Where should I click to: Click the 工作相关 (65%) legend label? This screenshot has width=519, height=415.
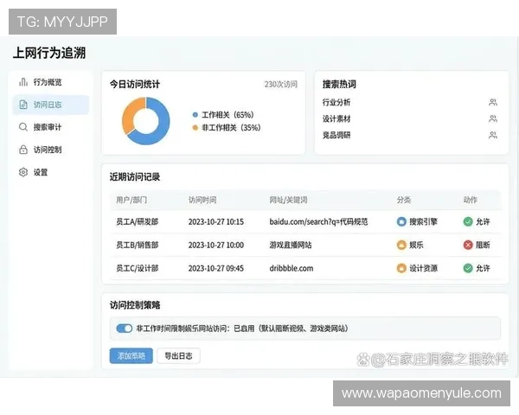pyautogui.click(x=227, y=115)
